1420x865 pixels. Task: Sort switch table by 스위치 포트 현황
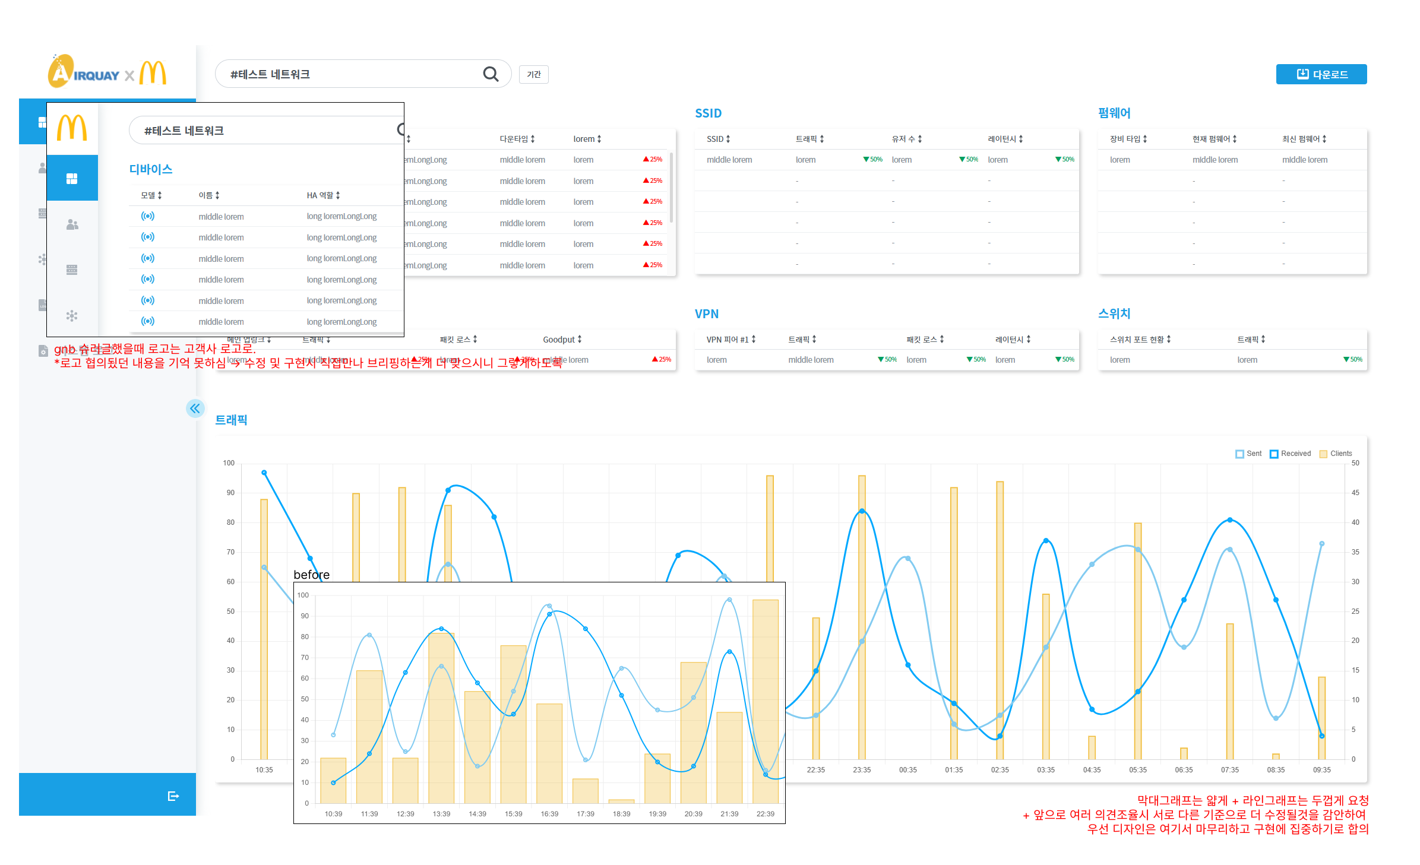click(x=1140, y=340)
